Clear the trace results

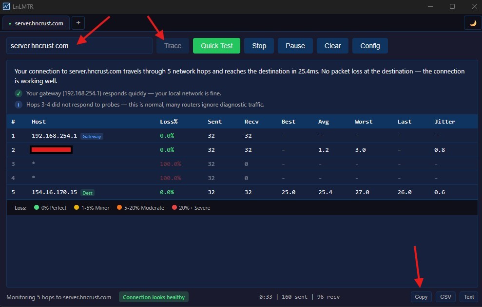pos(332,46)
